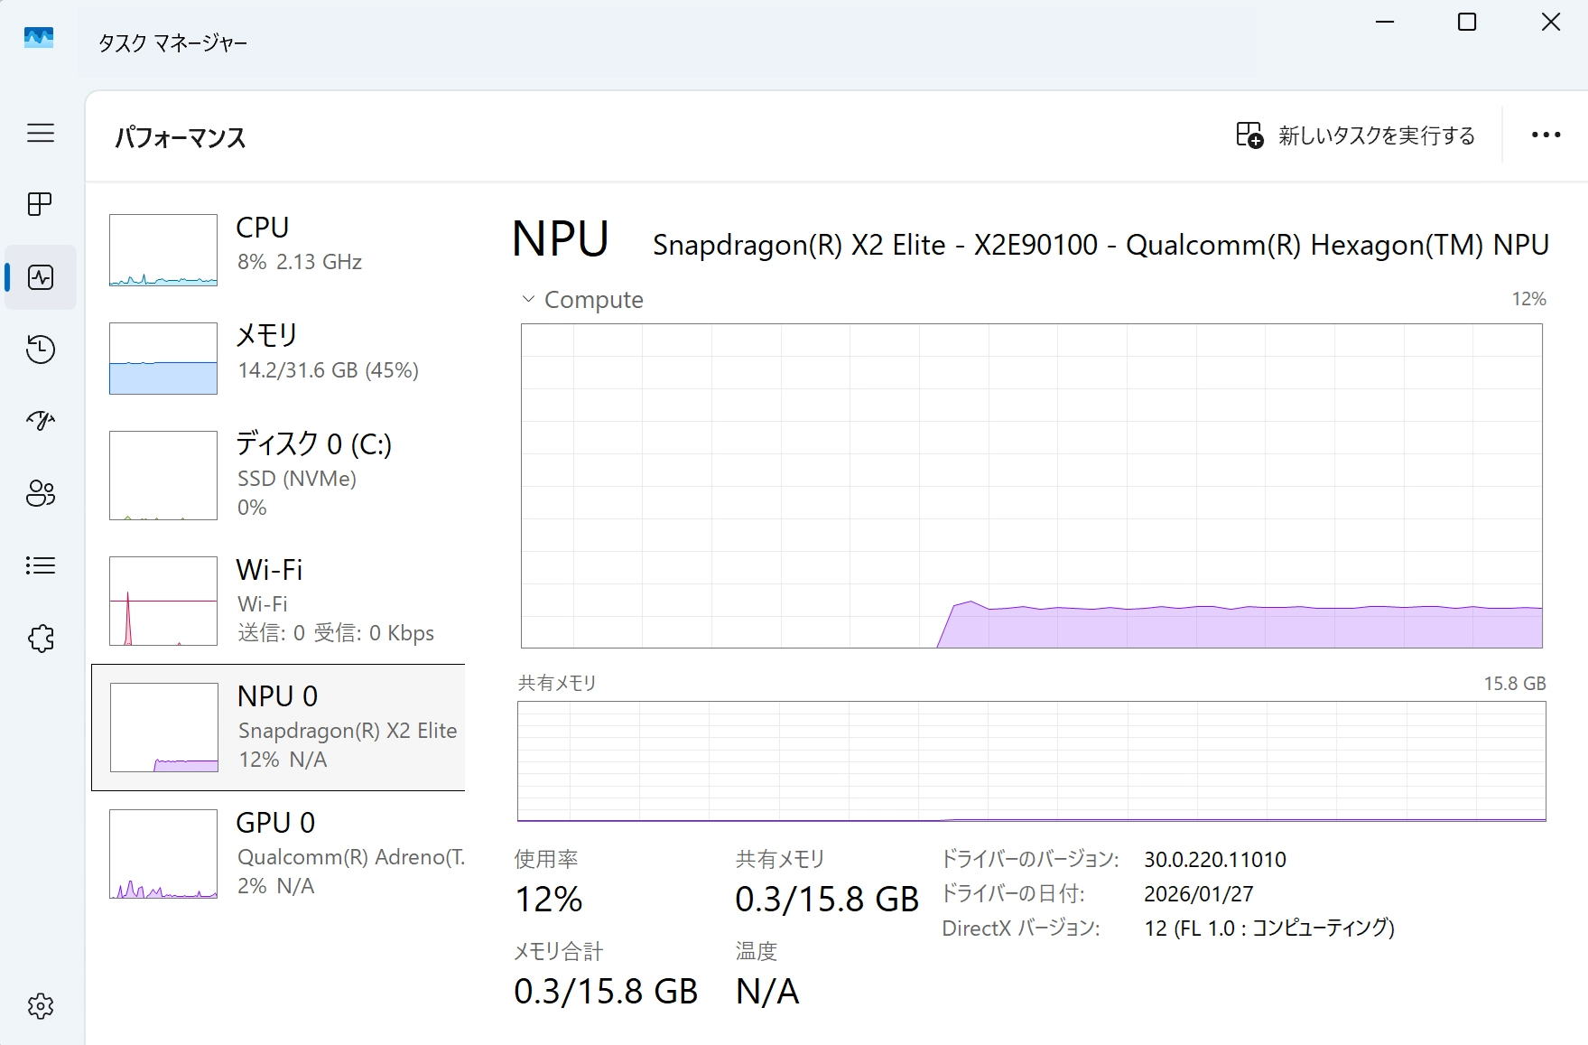
Task: Click the 12% 使用率 value
Action: click(x=549, y=900)
